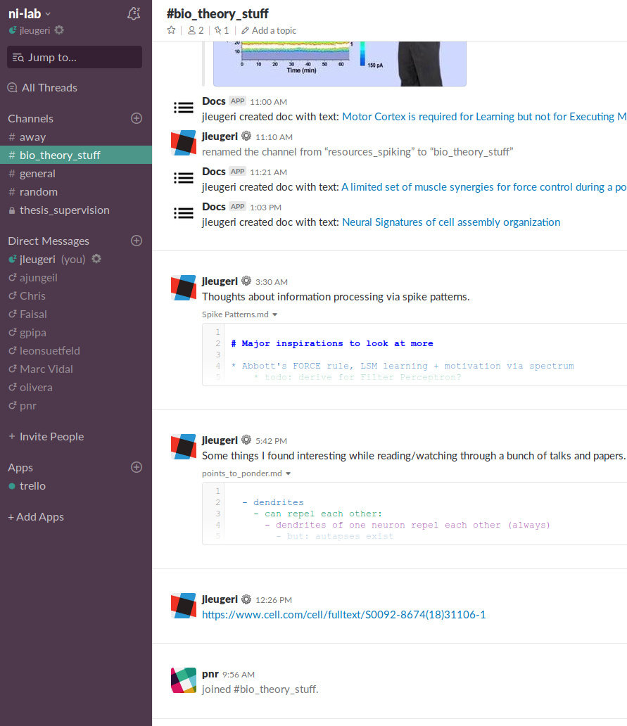The image size is (627, 726).
Task: Click Docs app icon at 11:00 AM
Action: click(x=184, y=108)
